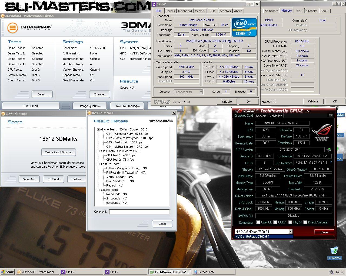The width and height of the screenshot is (346, 276).
Task: Click the Texture Filtering... button
Action: [x=128, y=106]
